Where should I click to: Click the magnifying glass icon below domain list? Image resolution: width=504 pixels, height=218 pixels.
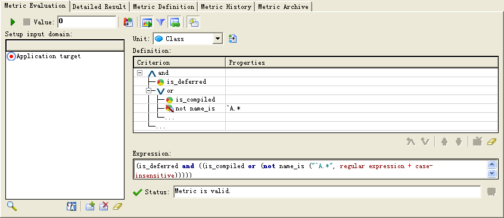point(12,206)
